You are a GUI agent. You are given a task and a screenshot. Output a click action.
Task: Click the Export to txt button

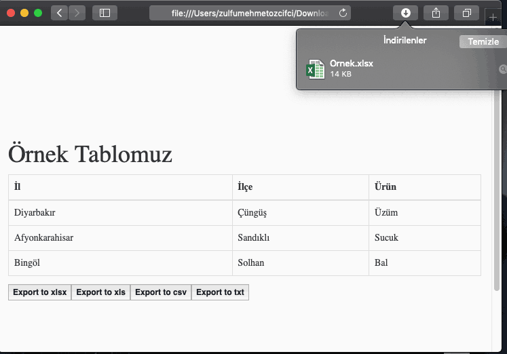coord(220,292)
